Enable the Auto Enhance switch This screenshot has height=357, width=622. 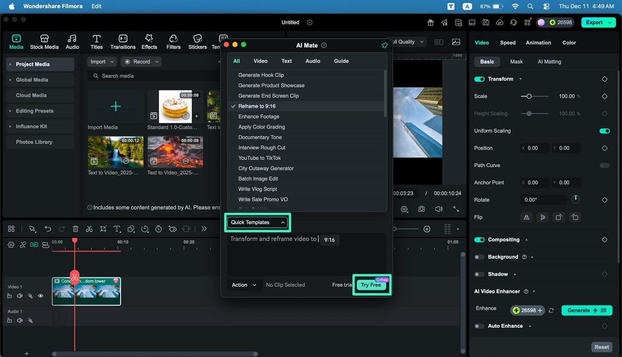pyautogui.click(x=479, y=326)
